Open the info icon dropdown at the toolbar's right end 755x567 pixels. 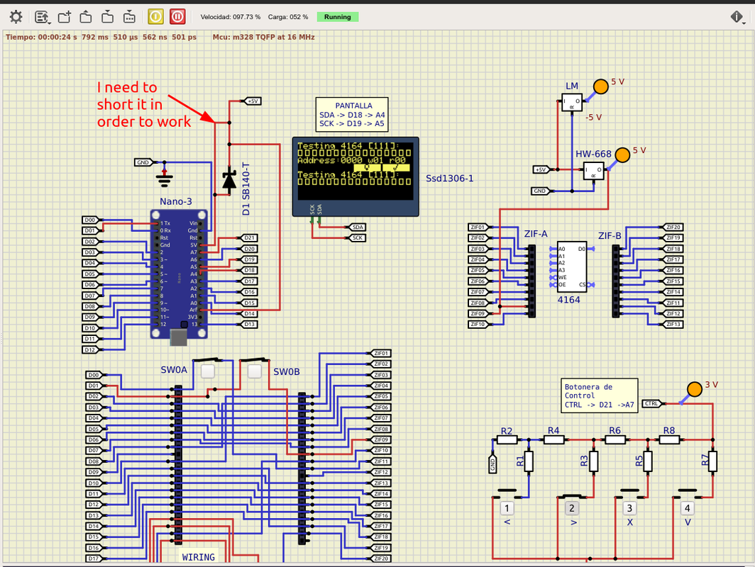(738, 17)
